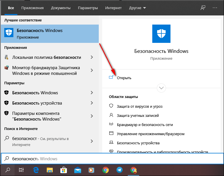Click the laptop icon for device security
Image resolution: width=224 pixels, height=176 pixels.
111,143
